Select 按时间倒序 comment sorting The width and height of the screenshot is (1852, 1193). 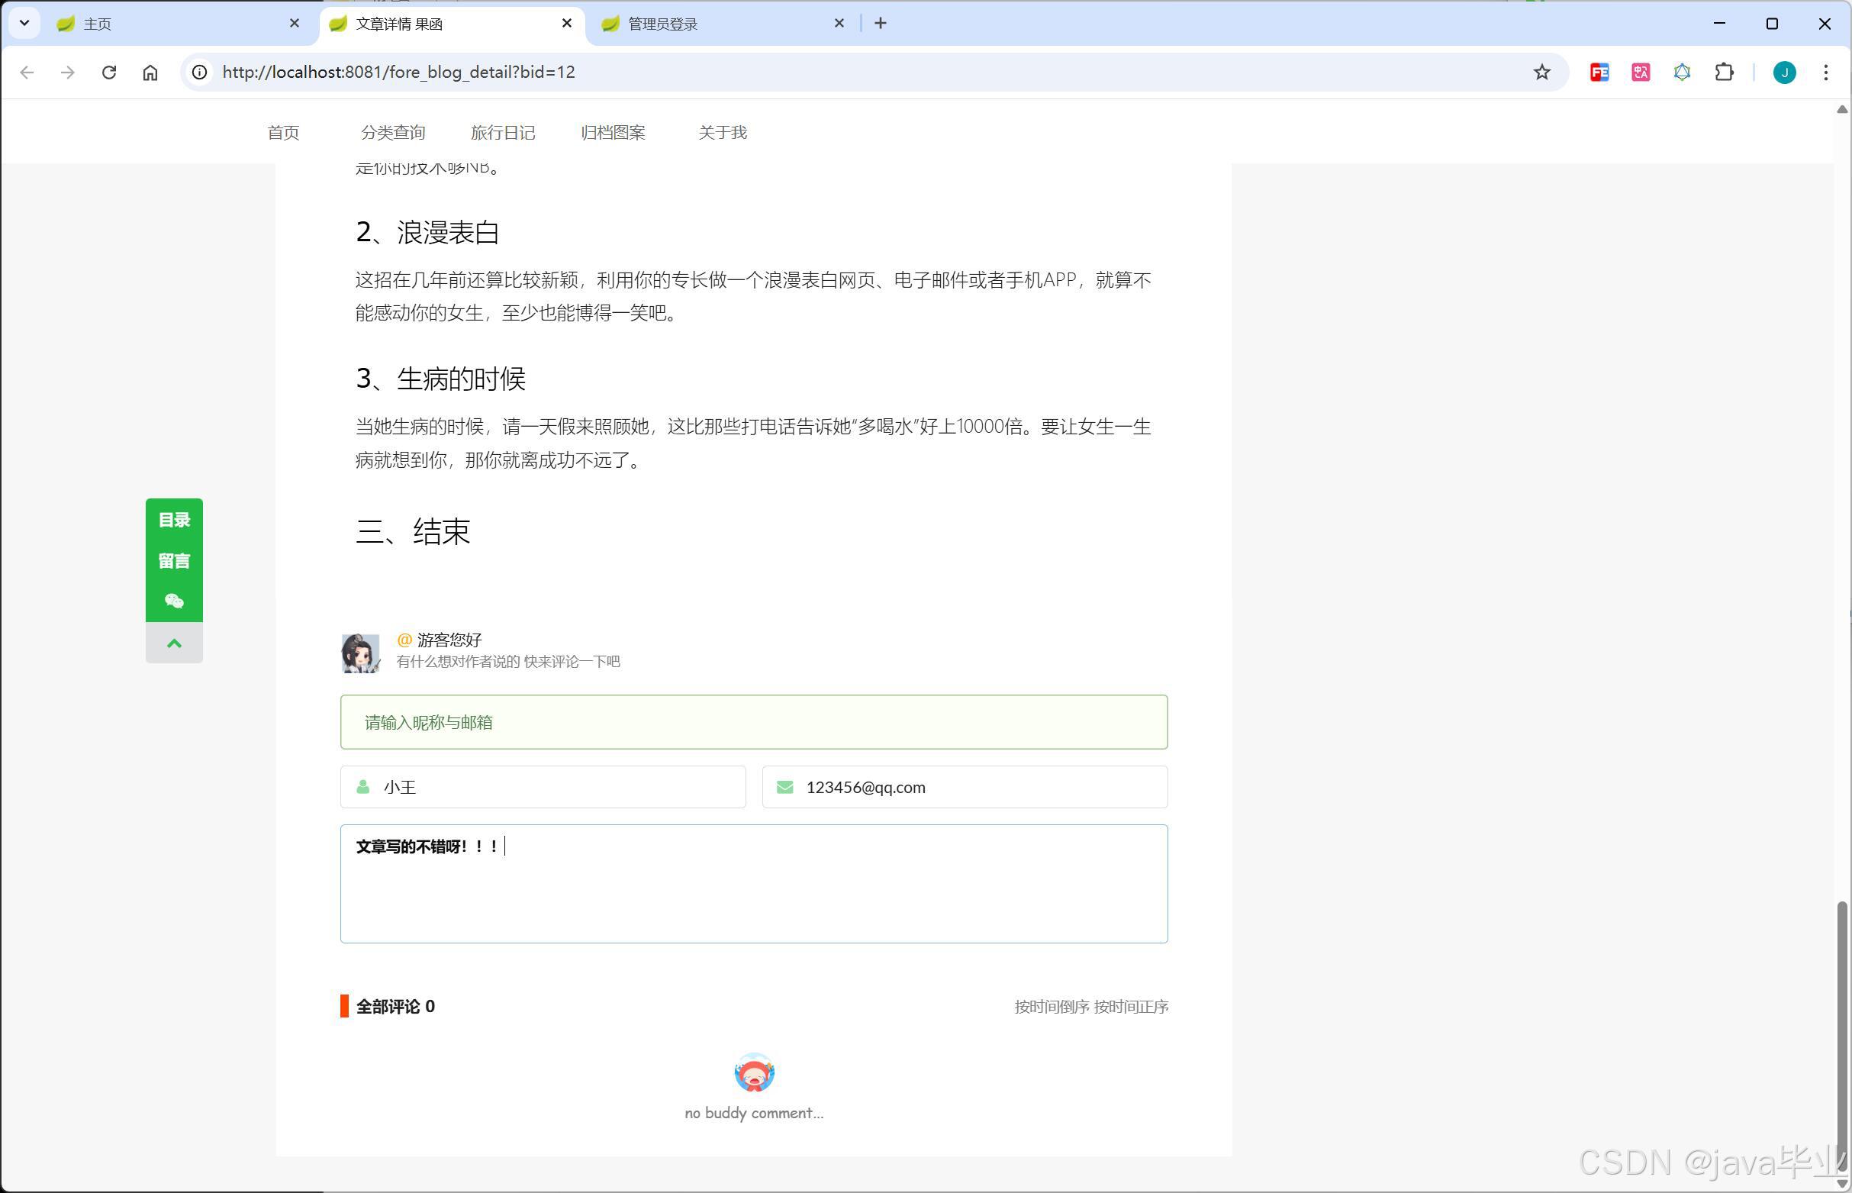[x=1052, y=1006]
